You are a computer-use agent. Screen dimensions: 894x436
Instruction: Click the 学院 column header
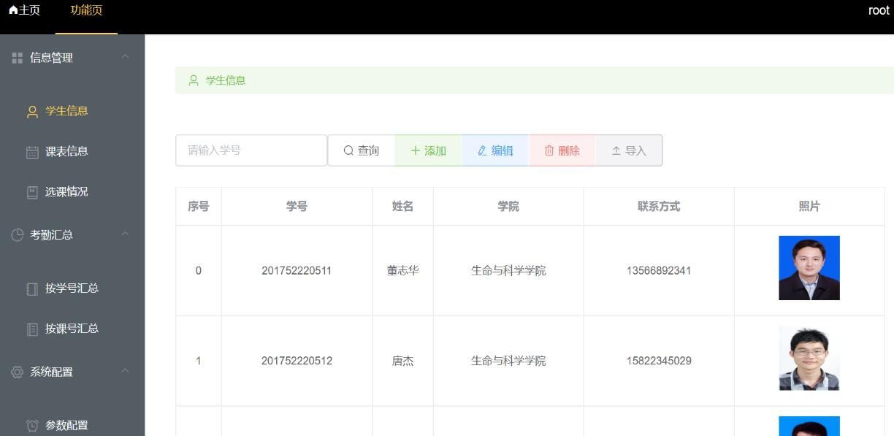point(508,207)
